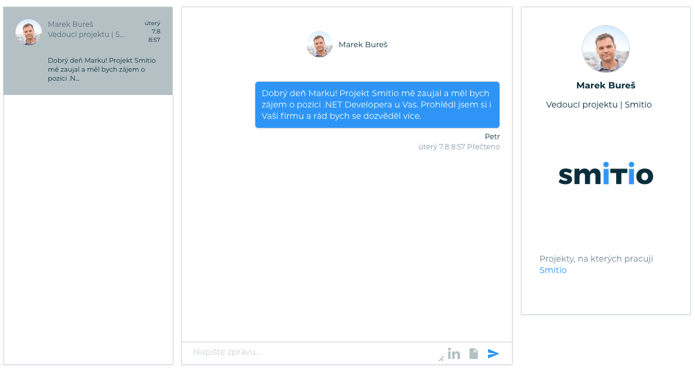Click the LinkedIn icon in message bar

(453, 354)
